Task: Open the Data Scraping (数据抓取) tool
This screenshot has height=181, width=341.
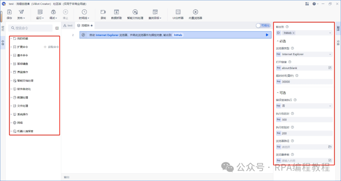Action: pos(117,12)
